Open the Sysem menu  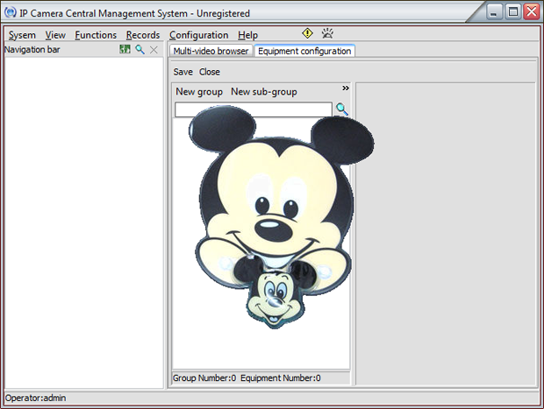pyautogui.click(x=22, y=35)
